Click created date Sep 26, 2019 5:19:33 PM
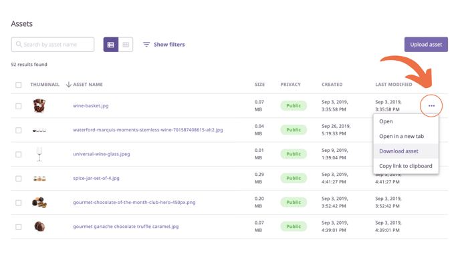 point(336,130)
